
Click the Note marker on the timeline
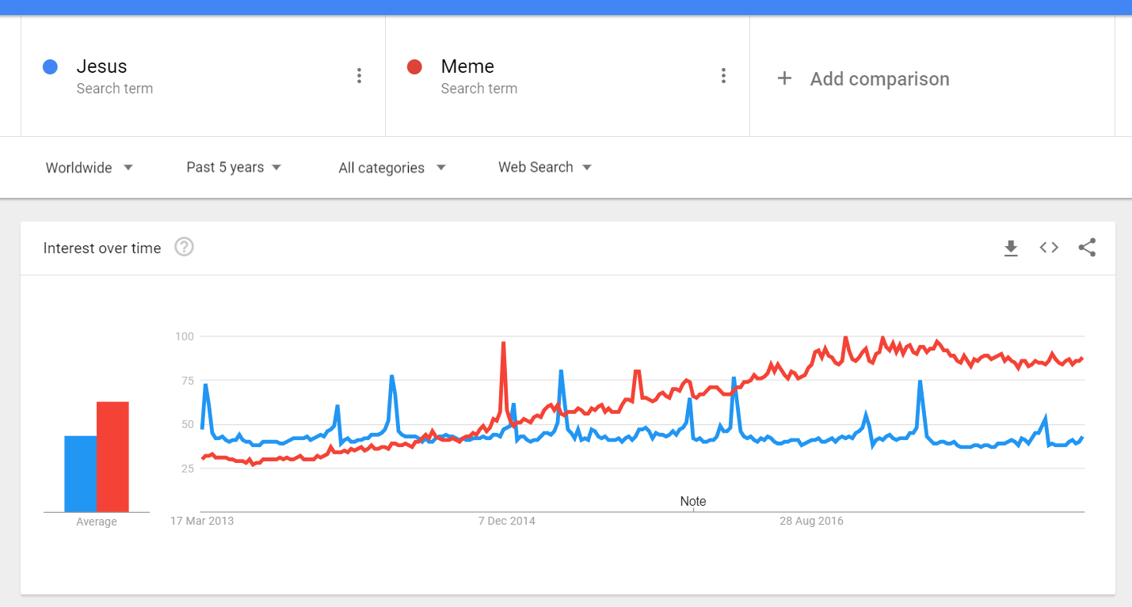coord(693,502)
